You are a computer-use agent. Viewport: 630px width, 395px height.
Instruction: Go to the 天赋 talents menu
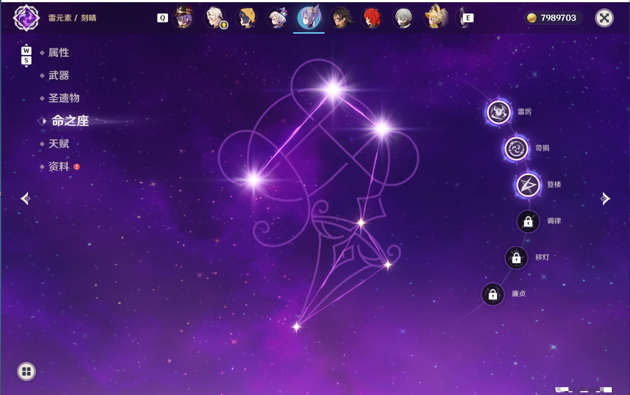[x=58, y=144]
